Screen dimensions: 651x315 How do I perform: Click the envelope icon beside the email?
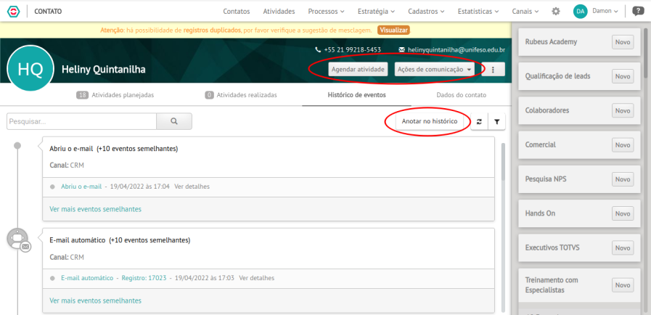401,50
